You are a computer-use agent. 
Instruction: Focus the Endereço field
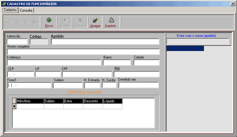click(x=54, y=62)
